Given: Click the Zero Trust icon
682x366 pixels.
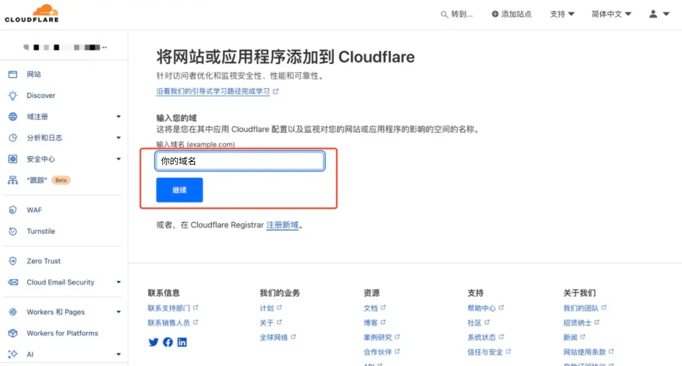Looking at the screenshot, I should [13, 261].
